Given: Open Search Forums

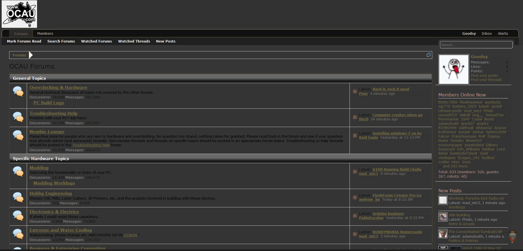Looking at the screenshot, I should coord(61,41).
